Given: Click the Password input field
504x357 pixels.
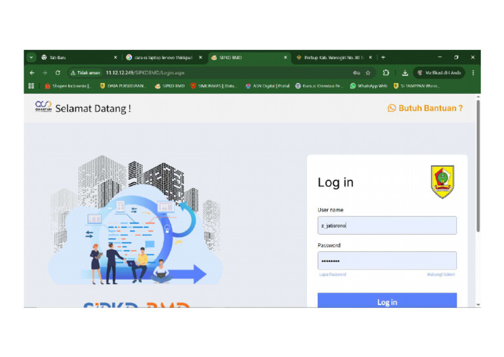Looking at the screenshot, I should (387, 260).
